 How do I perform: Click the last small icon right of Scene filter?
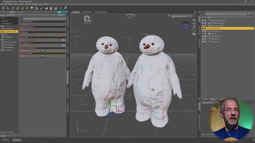[x=252, y=14]
